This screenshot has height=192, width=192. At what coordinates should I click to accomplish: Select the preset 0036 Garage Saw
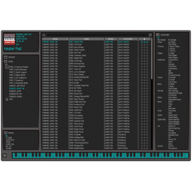pos(76,137)
